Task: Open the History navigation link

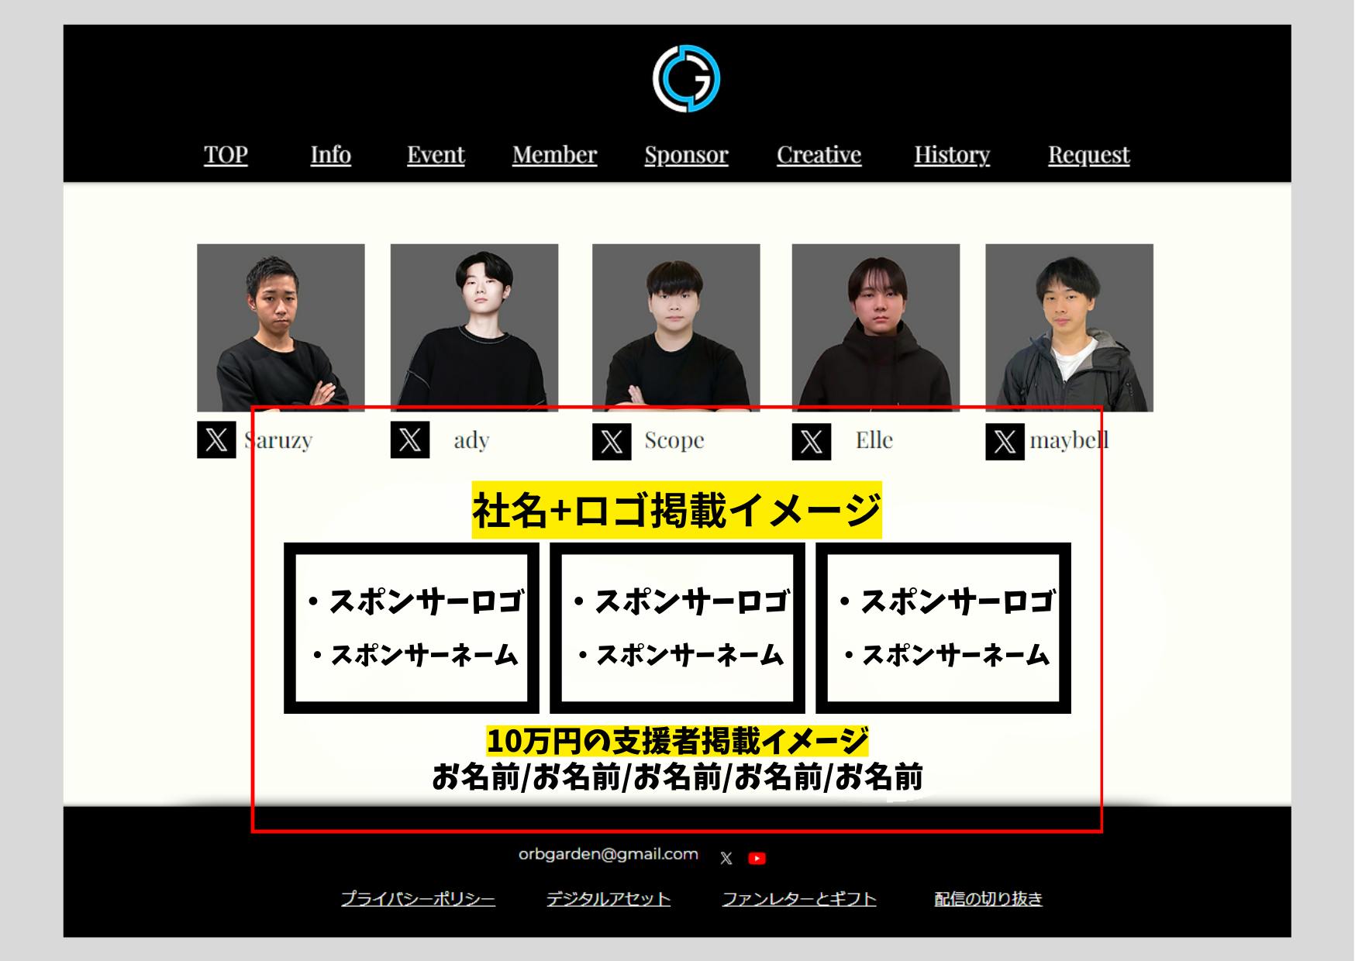Action: [x=952, y=155]
